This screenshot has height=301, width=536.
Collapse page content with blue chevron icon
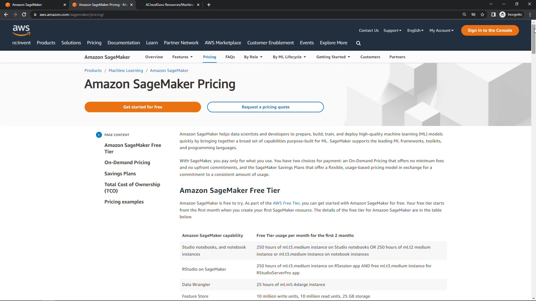point(99,135)
